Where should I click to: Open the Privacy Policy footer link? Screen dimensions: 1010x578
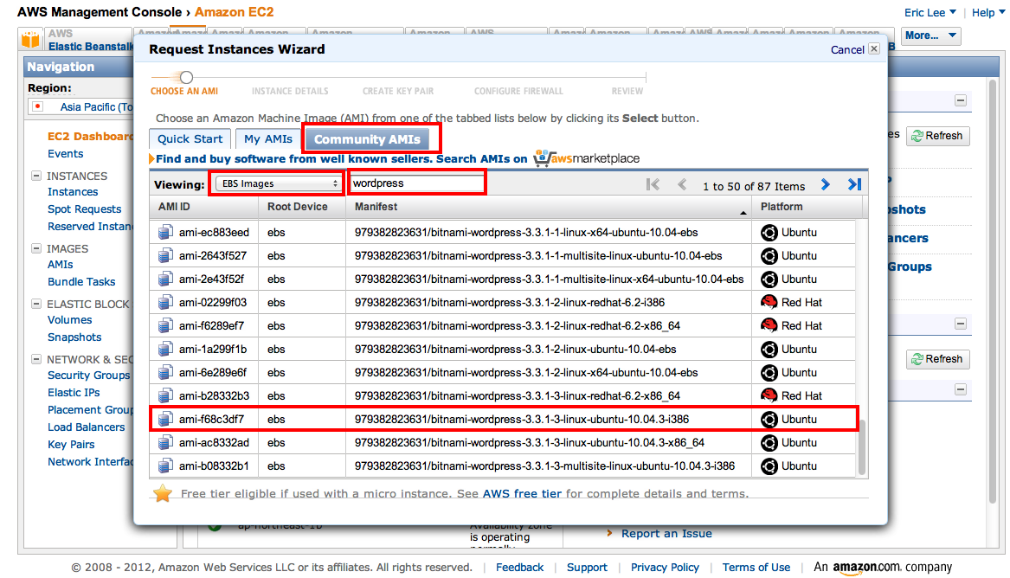(665, 567)
